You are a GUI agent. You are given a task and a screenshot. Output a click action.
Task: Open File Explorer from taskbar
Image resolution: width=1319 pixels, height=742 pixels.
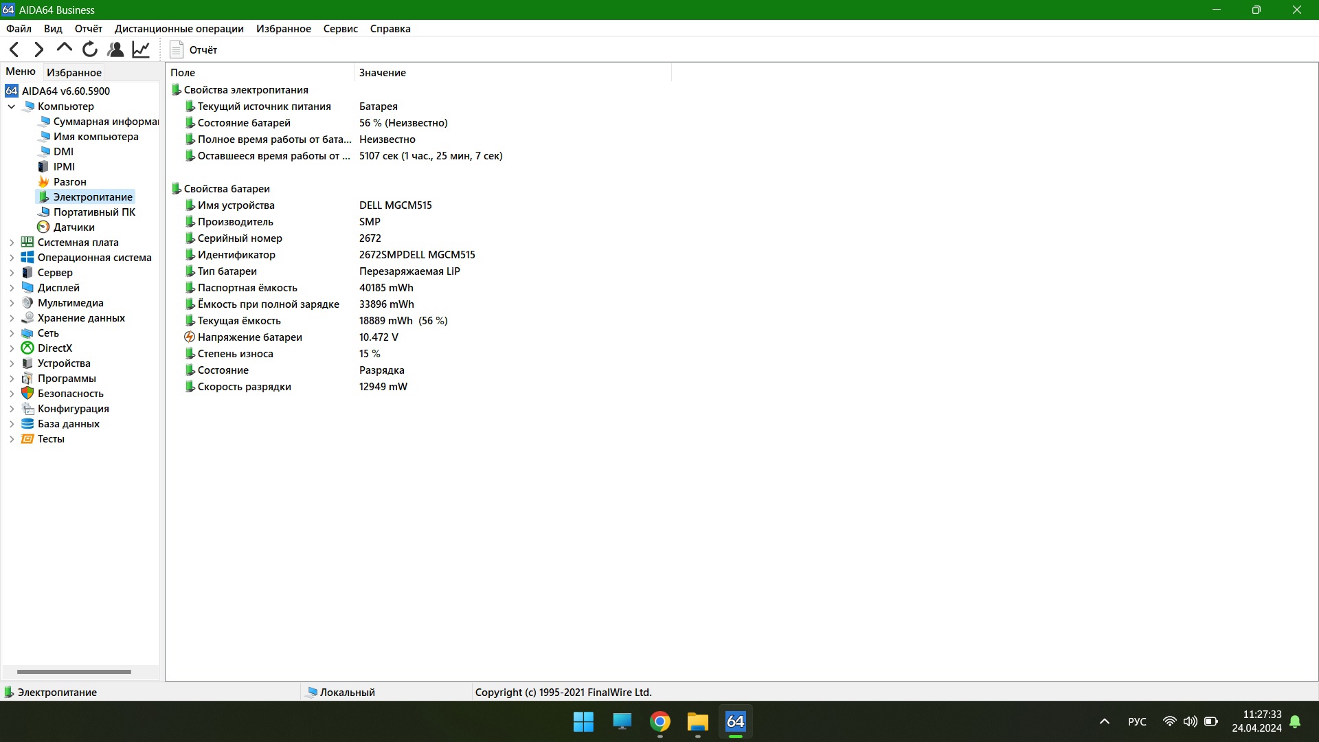[698, 722]
